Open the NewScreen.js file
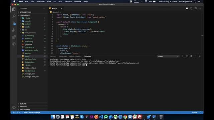Image resolution: width=214 pixels, height=120 pixels. click(x=30, y=71)
